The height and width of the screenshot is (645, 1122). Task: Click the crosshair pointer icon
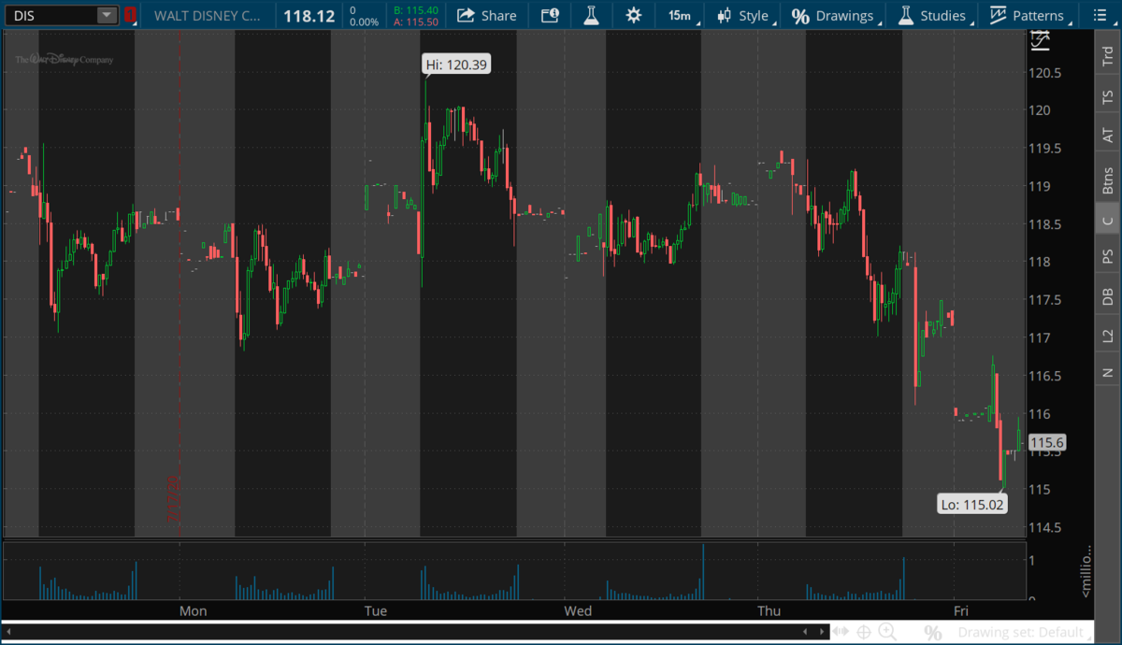point(864,632)
